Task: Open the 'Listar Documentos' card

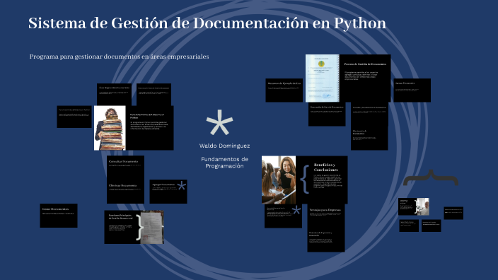Action: point(59,216)
